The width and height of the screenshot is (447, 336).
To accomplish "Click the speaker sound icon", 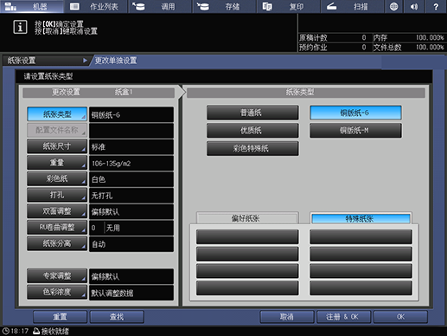I will click(414, 6).
